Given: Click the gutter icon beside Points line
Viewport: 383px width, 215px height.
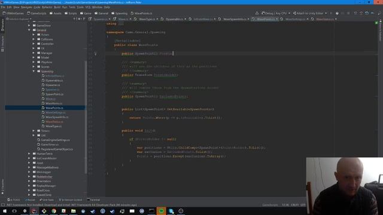Looking at the screenshot, I should tap(95, 54).
